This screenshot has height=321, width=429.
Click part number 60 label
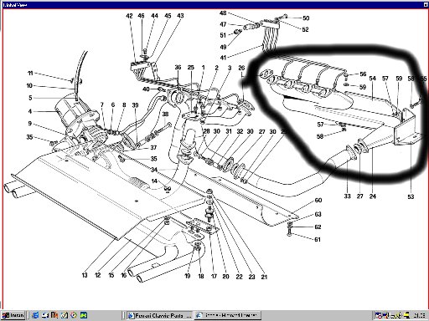click(x=318, y=200)
